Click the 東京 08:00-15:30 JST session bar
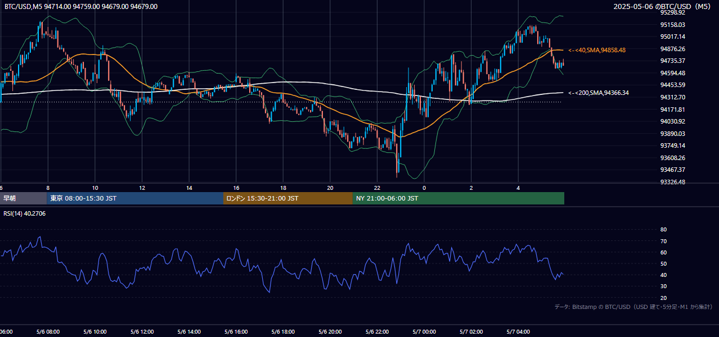719x337 pixels. point(135,198)
